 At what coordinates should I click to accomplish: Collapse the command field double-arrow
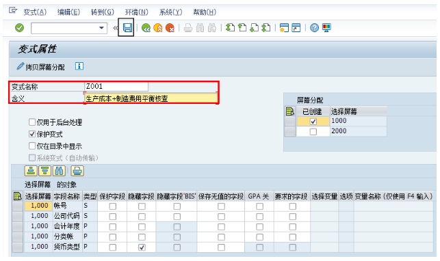(x=116, y=28)
